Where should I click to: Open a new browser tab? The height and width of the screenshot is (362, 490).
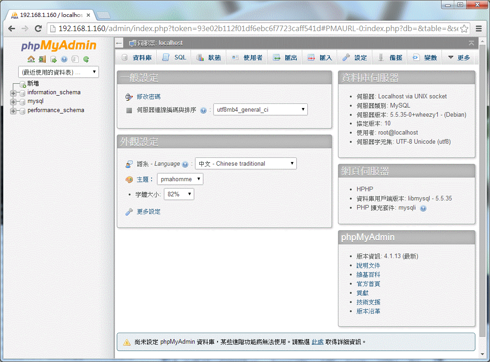103,15
